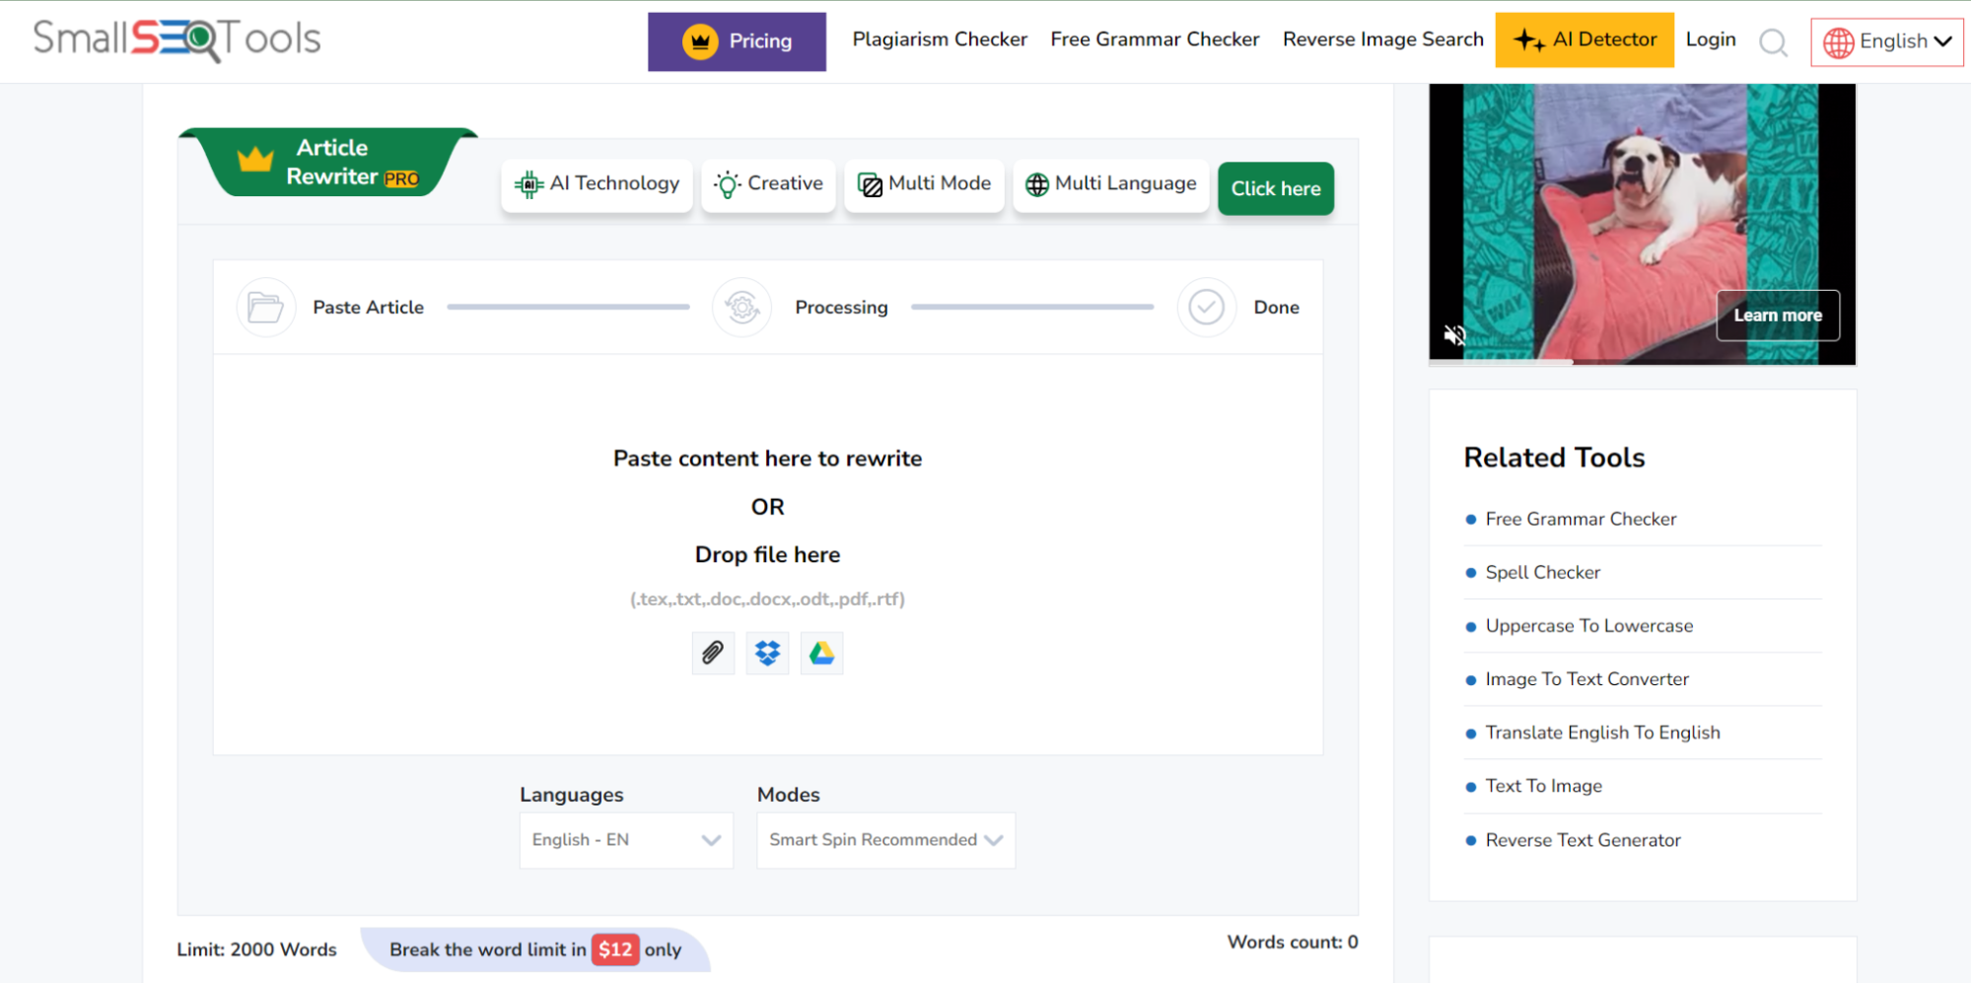Import file from Dropbox icon
The width and height of the screenshot is (1971, 983).
pyautogui.click(x=767, y=653)
